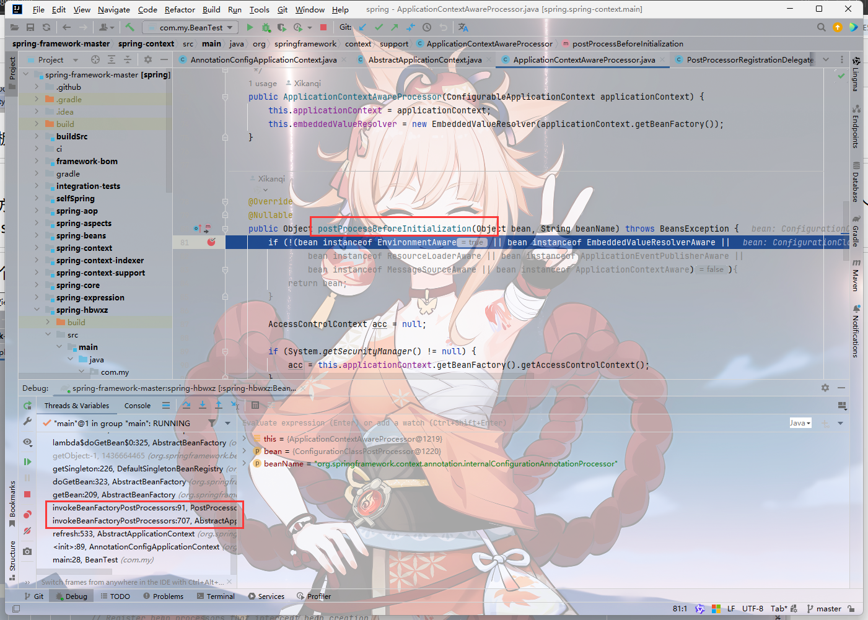The height and width of the screenshot is (620, 868).
Task: Click the locate-file crosshair icon in the Project panel
Action: tap(95, 59)
